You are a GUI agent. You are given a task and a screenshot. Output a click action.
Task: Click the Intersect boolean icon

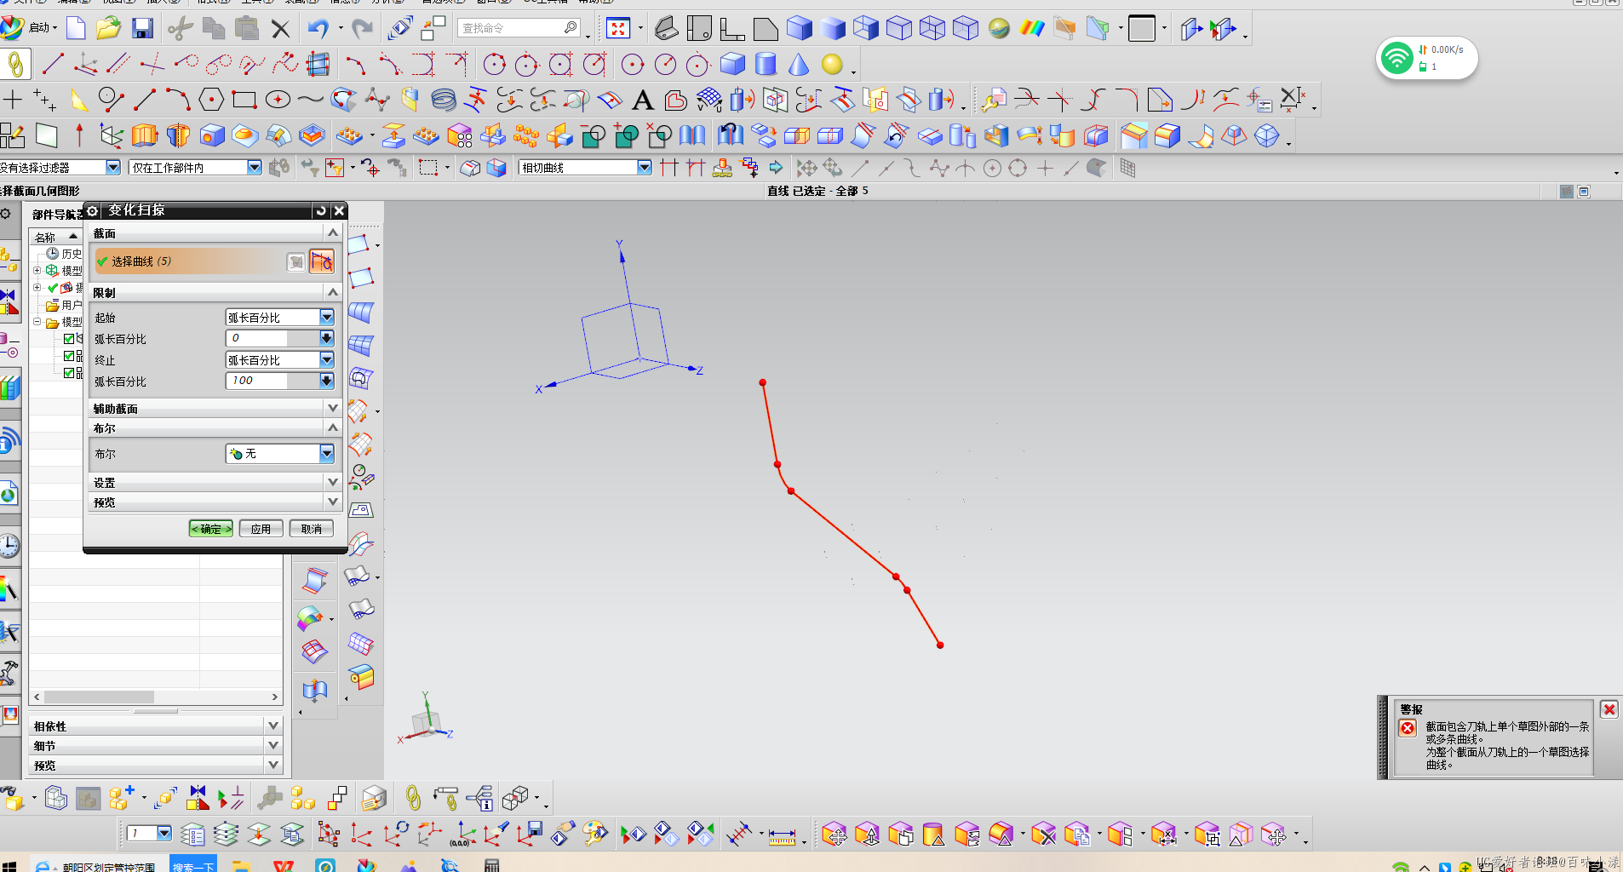[x=660, y=135]
